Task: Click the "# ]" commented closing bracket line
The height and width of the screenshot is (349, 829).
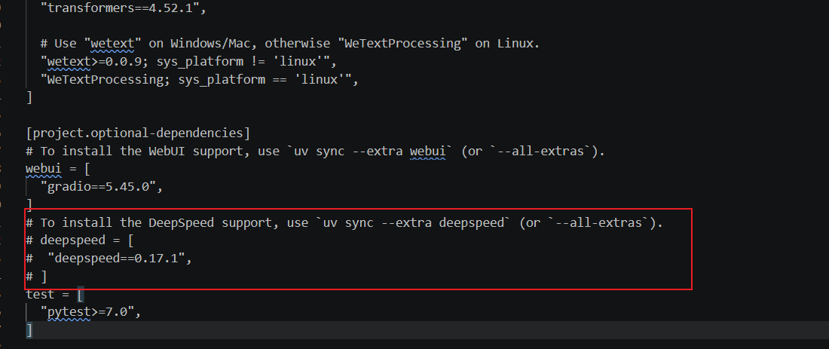Action: tap(36, 276)
